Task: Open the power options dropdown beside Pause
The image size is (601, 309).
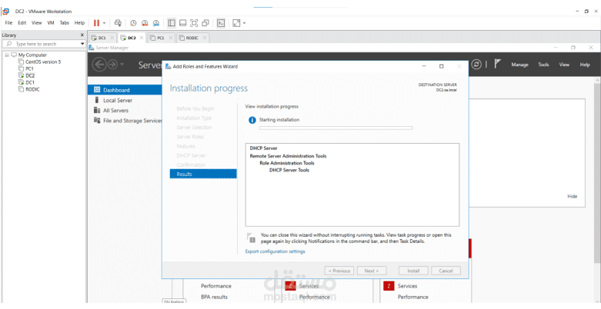Action: tap(104, 23)
